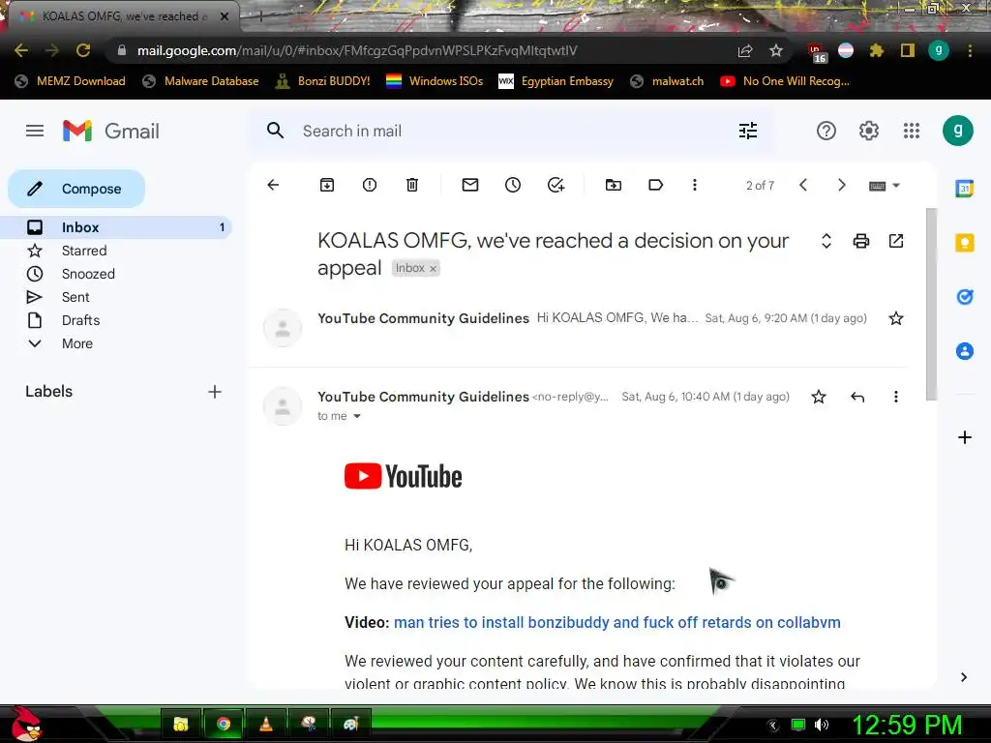The image size is (991, 743).
Task: Archive this conversation
Action: click(x=327, y=185)
